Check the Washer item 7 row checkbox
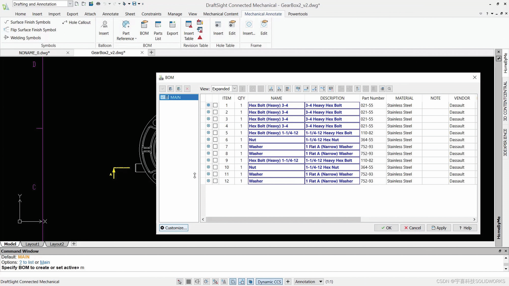Image resolution: width=509 pixels, height=286 pixels. tap(215, 146)
